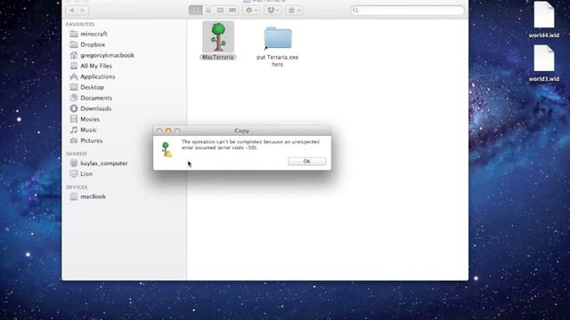570x320 pixels.
Task: Switch Finder to list view
Action: (208, 10)
